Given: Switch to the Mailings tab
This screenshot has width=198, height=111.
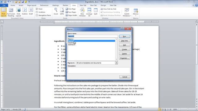Looking at the screenshot, I should point(56,5).
